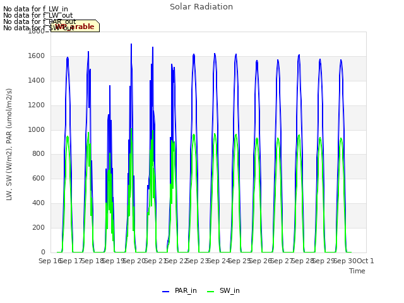Click the 400 y-axis tick label
Viewport: 404px width, 303px height.
(x=39, y=203)
